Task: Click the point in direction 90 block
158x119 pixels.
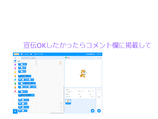Action: click(x=23, y=92)
